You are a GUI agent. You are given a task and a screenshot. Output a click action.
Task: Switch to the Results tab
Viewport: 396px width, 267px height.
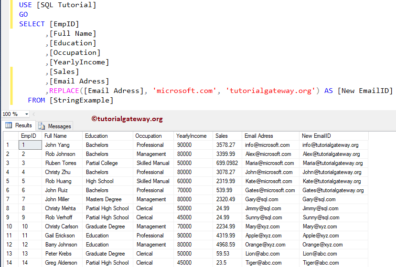point(19,125)
